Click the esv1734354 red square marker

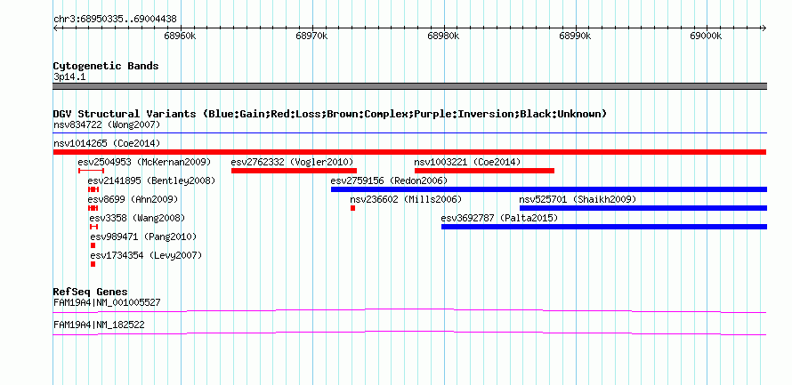pos(93,264)
